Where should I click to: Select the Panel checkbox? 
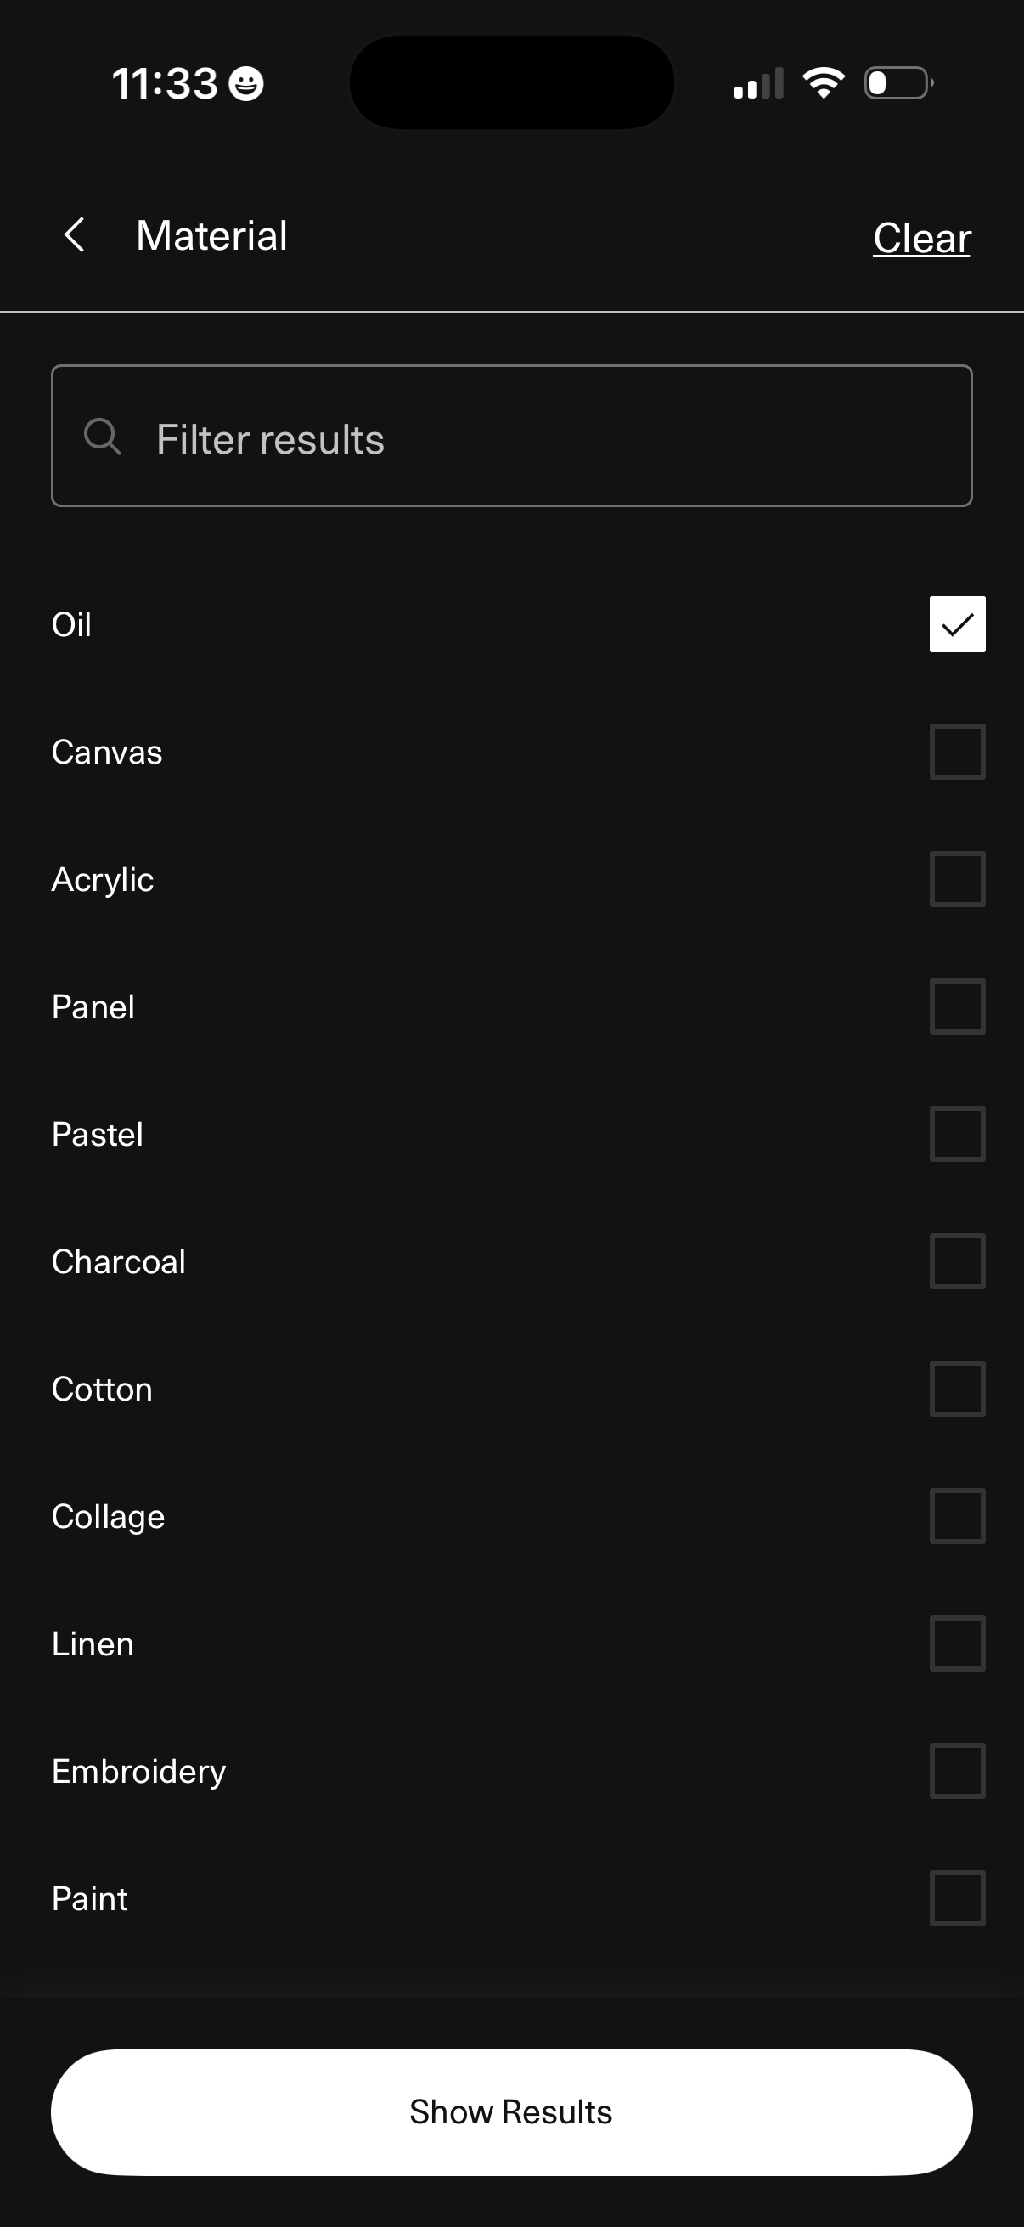pyautogui.click(x=957, y=1006)
